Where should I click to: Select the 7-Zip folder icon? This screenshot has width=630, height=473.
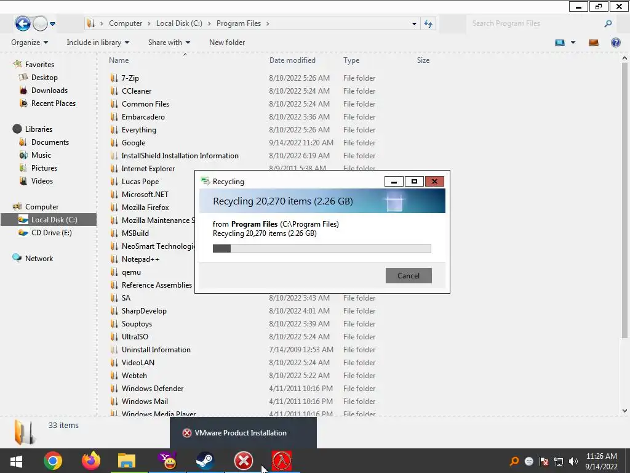coord(114,78)
